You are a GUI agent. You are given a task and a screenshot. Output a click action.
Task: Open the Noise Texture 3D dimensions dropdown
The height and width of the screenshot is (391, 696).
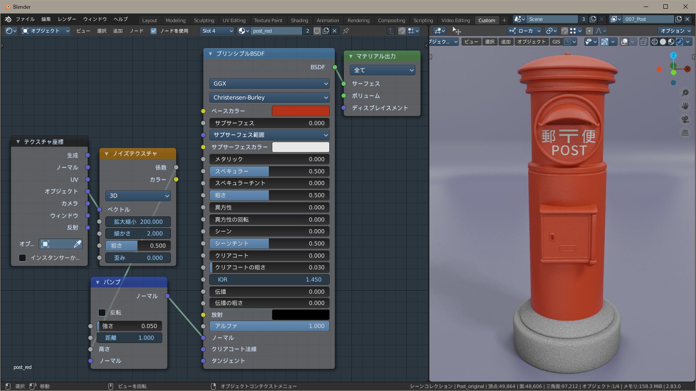click(138, 195)
